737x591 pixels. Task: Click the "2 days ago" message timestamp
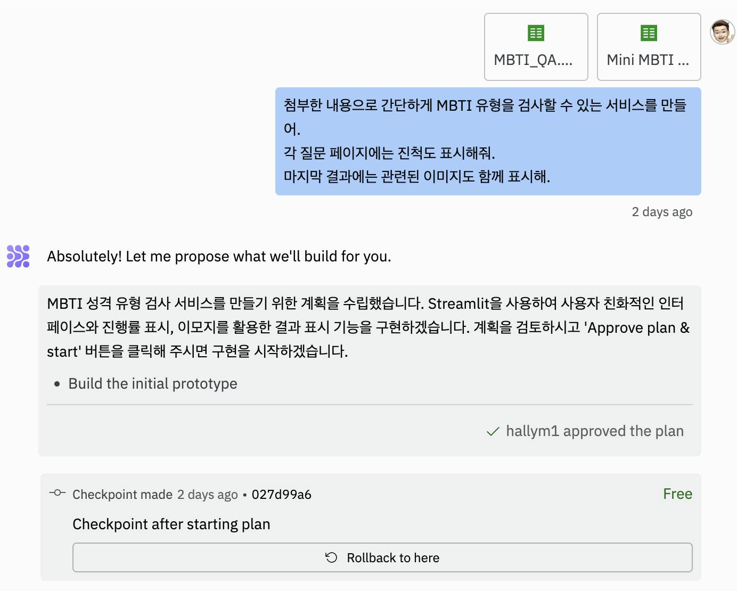pyautogui.click(x=662, y=212)
